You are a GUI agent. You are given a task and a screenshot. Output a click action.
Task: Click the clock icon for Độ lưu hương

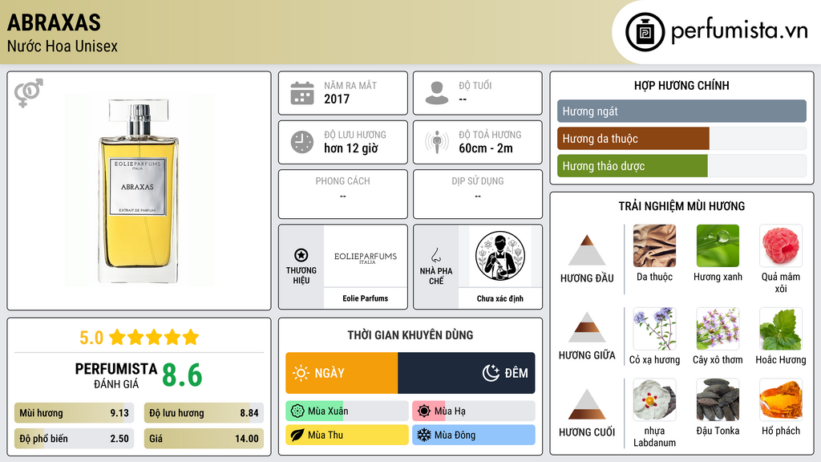[302, 142]
